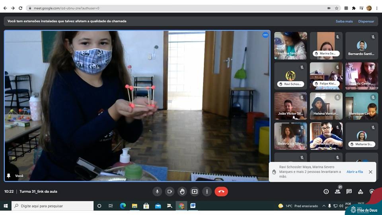Image resolution: width=382 pixels, height=215 pixels.
Task: Start presenting your screen
Action: [x=195, y=192]
